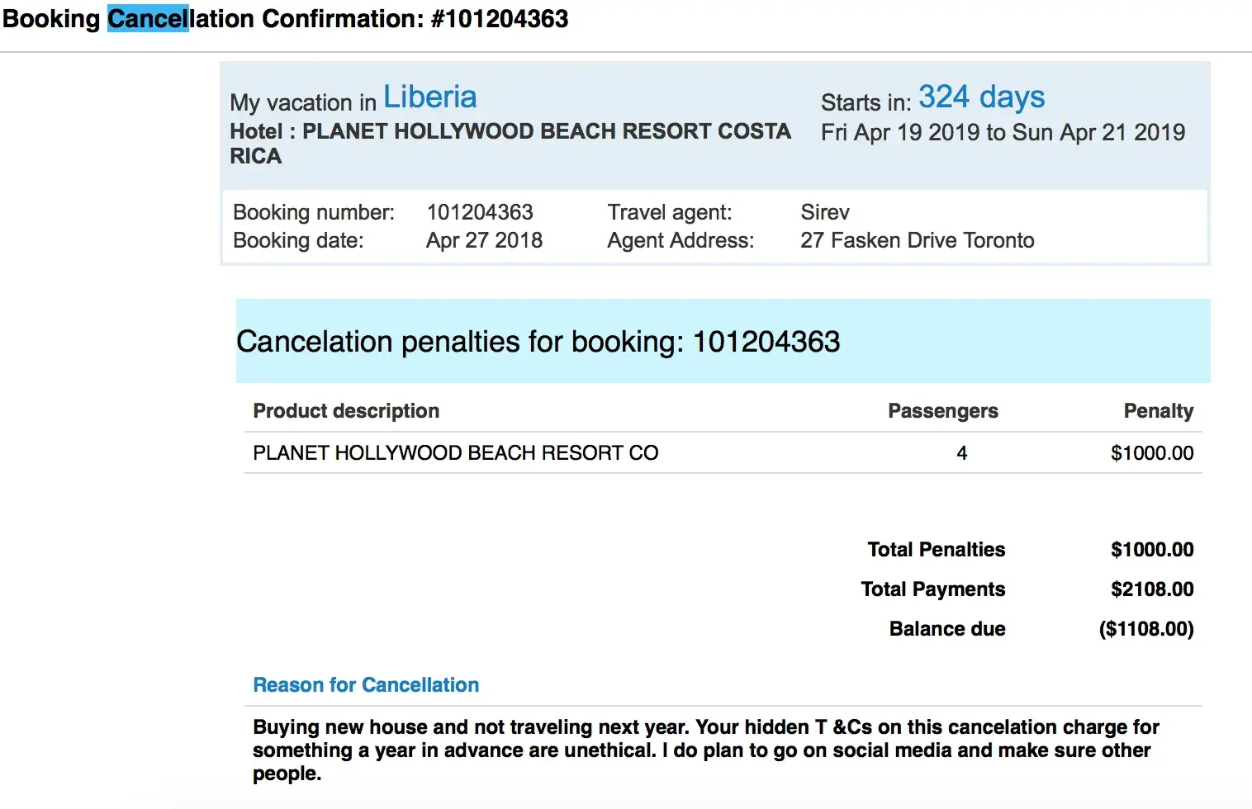Click the Penalty column header

tap(1158, 411)
